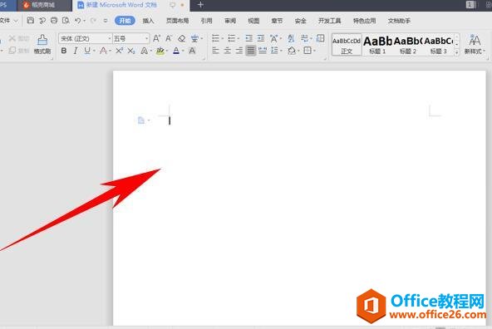Toggle Underline formatting
The width and height of the screenshot is (492, 329).
point(87,51)
